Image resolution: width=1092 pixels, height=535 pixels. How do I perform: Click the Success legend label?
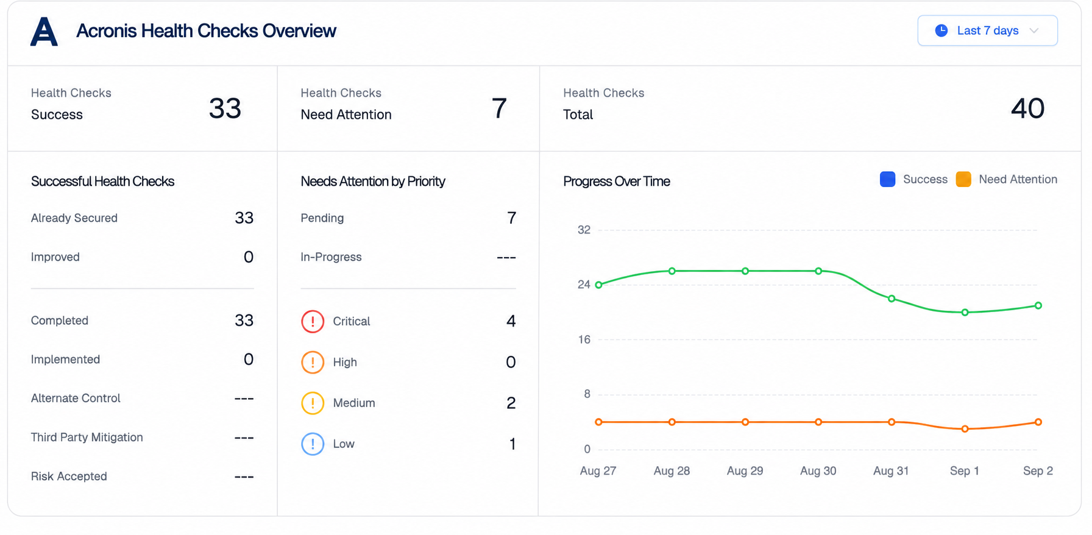point(925,179)
